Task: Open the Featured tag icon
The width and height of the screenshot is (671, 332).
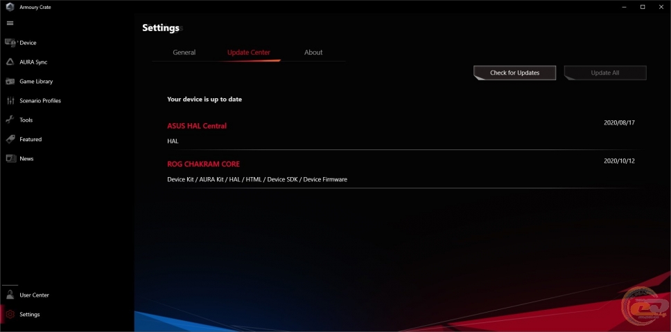Action: (x=10, y=139)
